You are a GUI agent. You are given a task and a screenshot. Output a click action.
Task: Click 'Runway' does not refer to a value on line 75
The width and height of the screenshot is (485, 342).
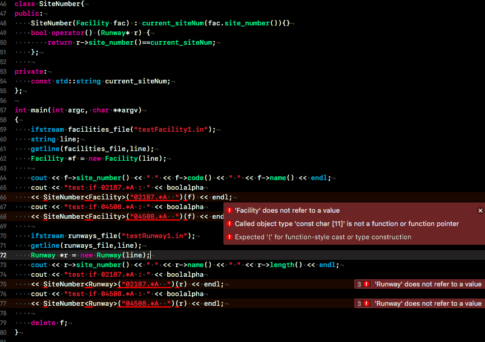click(x=428, y=284)
